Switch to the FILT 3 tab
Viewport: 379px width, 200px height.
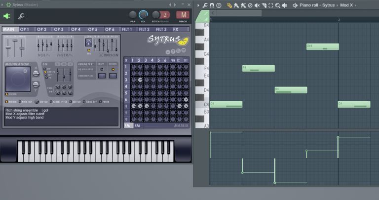pyautogui.click(x=163, y=29)
